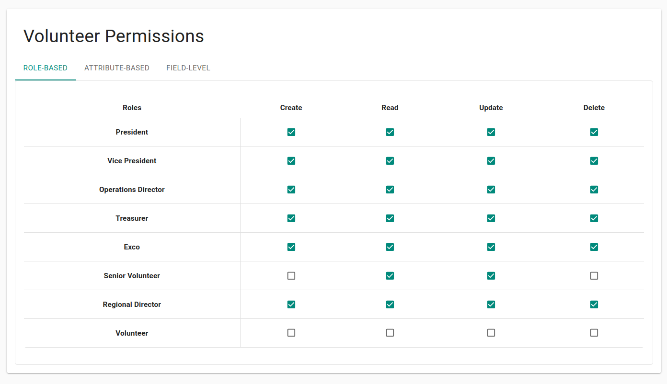
Task: Click the Delete column header
Action: 594,108
